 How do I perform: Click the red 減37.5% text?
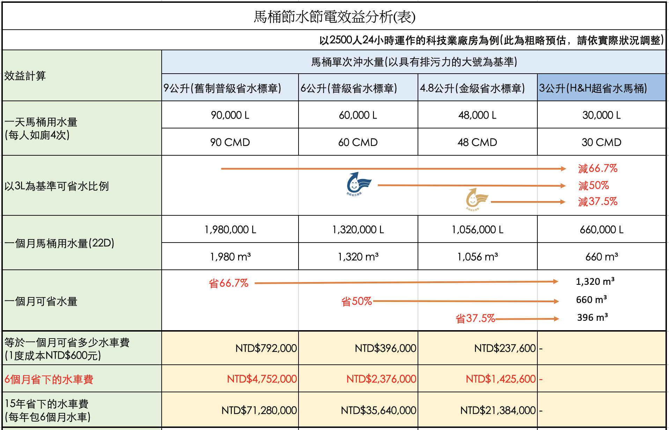click(x=597, y=202)
